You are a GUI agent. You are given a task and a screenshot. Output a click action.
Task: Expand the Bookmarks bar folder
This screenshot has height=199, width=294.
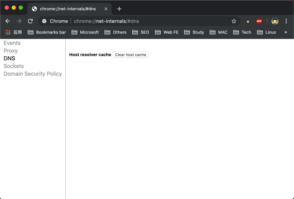coord(47,32)
